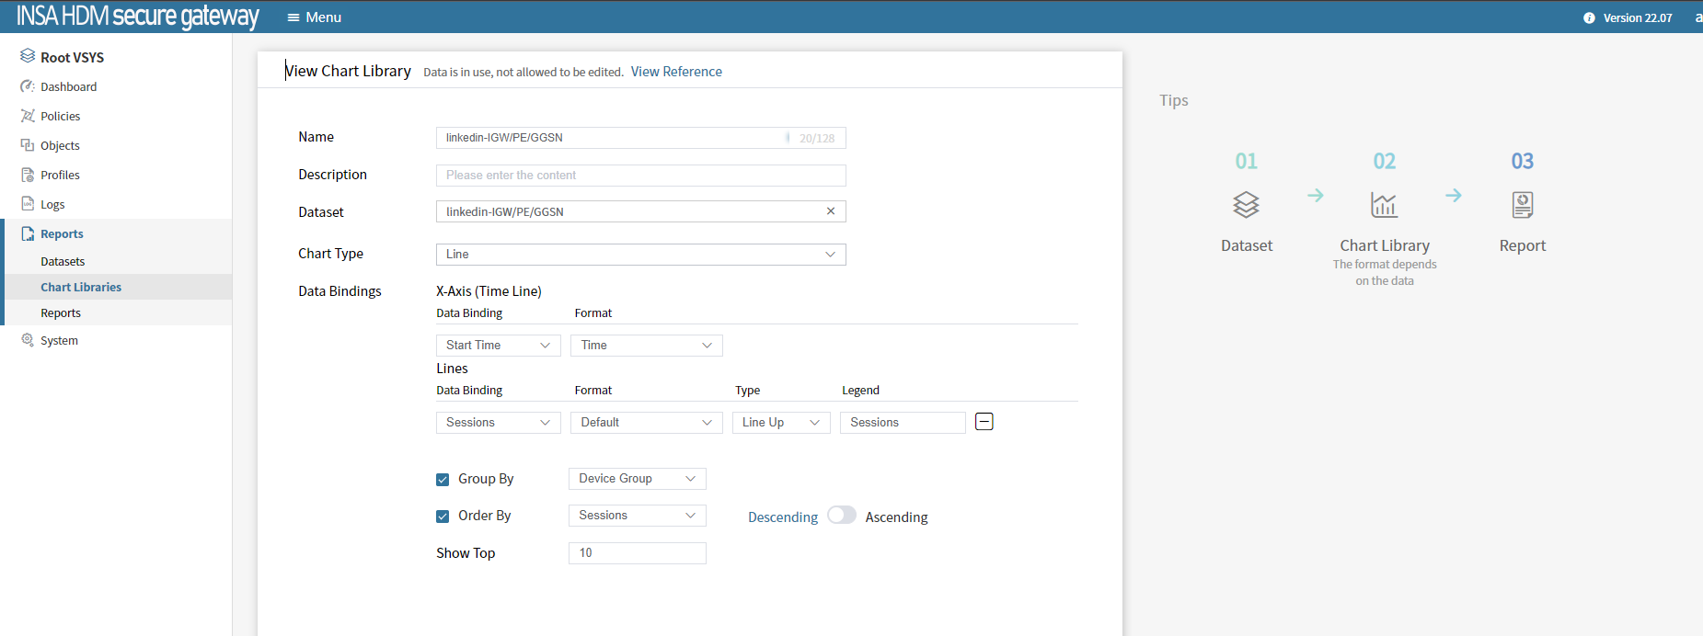Expand the Device Group dropdown

click(x=637, y=479)
